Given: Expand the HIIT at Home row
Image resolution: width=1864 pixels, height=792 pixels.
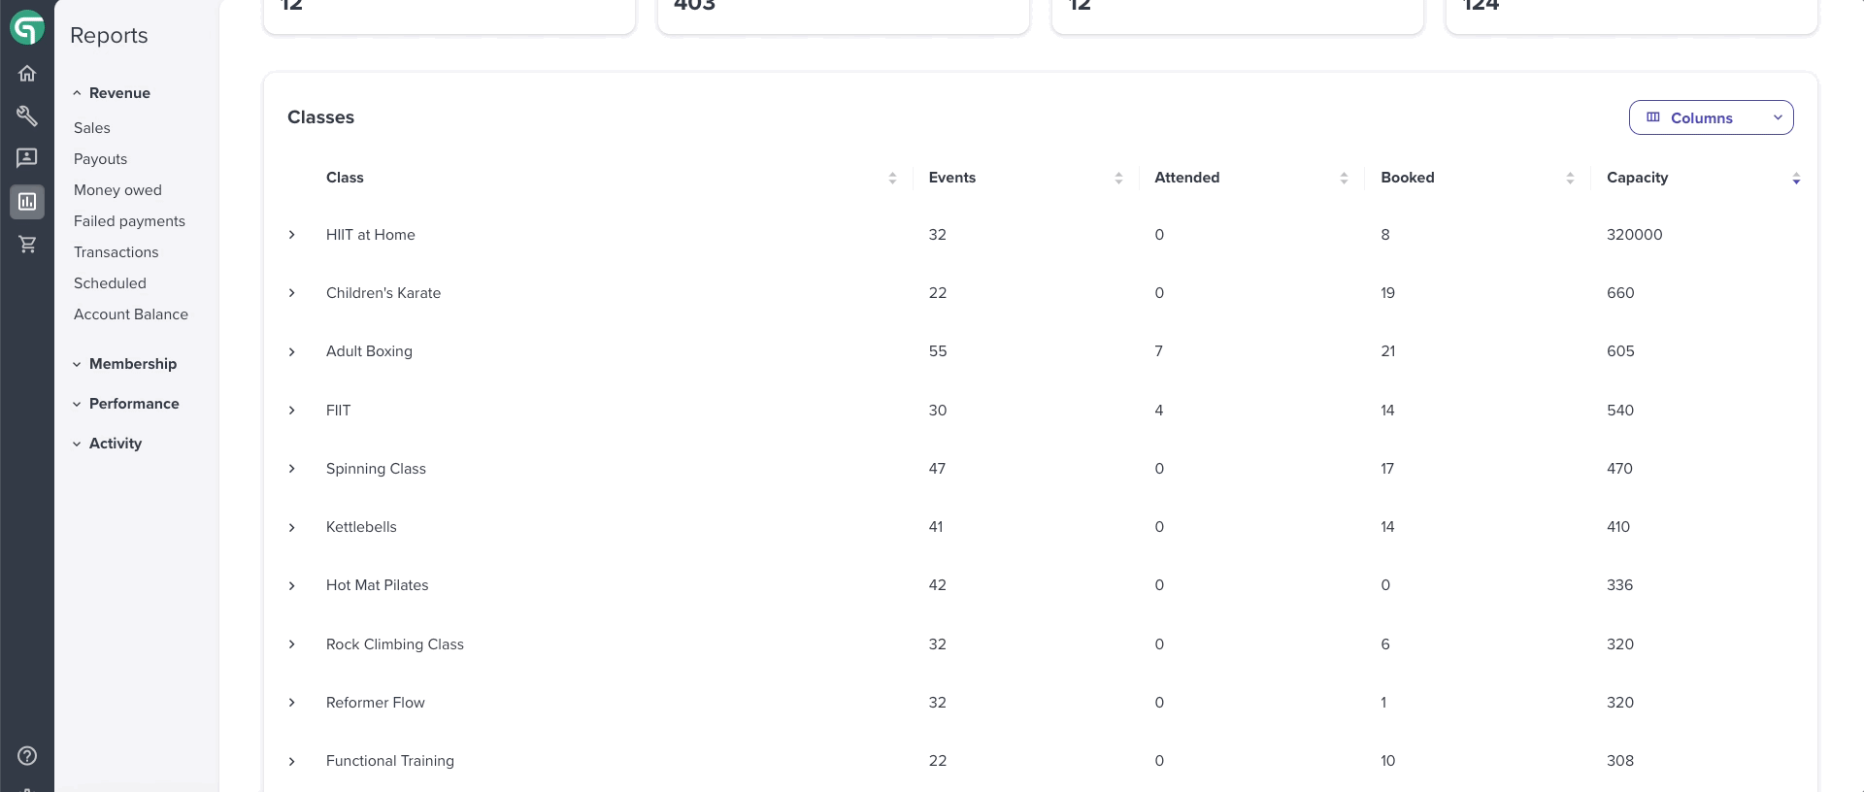Looking at the screenshot, I should [291, 235].
